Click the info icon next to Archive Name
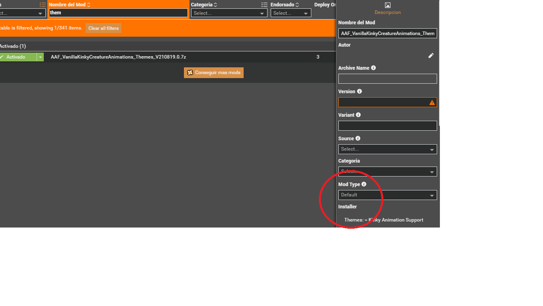The height and width of the screenshot is (306, 543). 373,68
